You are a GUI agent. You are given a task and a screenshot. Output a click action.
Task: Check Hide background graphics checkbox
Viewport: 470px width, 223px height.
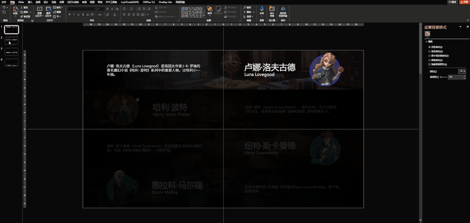(x=429, y=64)
